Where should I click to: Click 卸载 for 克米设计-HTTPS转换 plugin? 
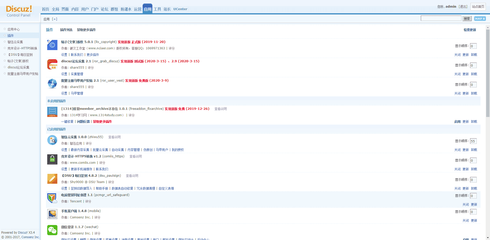(x=474, y=169)
